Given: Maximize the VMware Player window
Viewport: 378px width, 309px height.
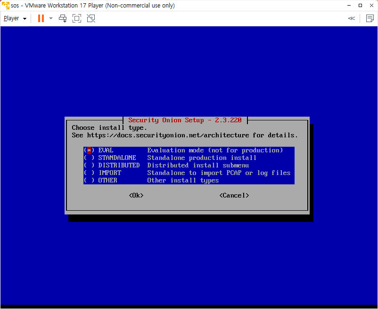Looking at the screenshot, I should click(361, 5).
